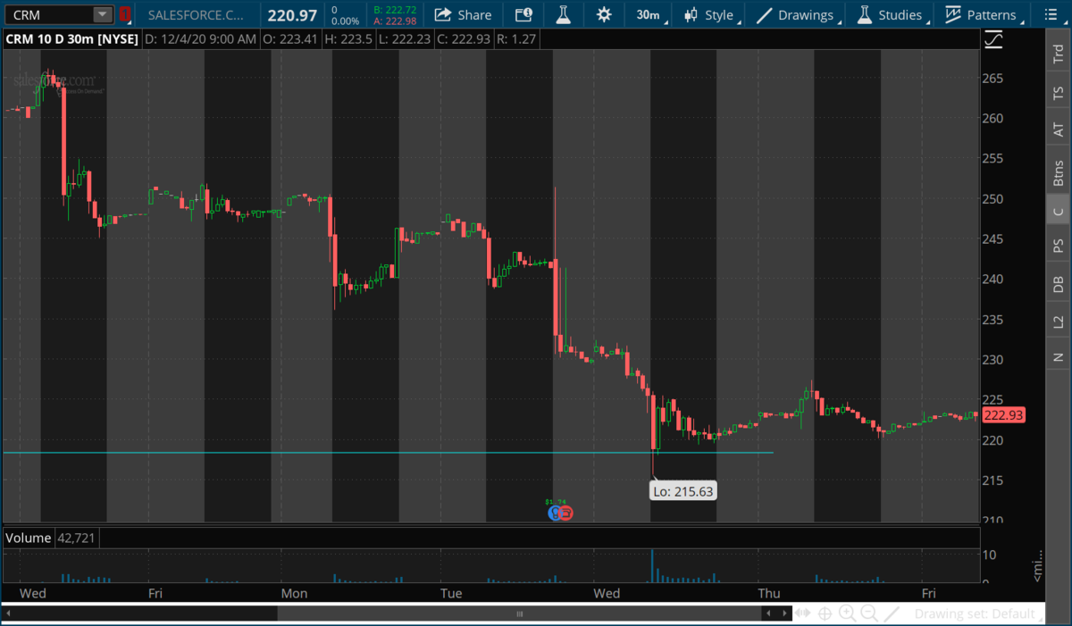1072x626 pixels.
Task: Switch to the PS sidebar tab
Action: [x=1059, y=246]
